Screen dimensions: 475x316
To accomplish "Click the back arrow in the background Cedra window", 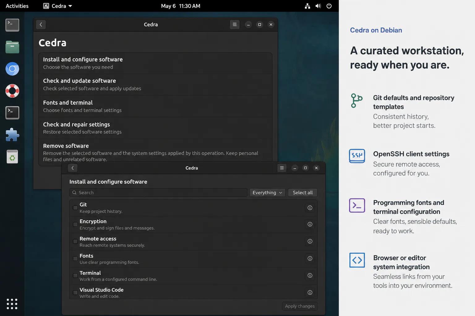I will (x=41, y=24).
